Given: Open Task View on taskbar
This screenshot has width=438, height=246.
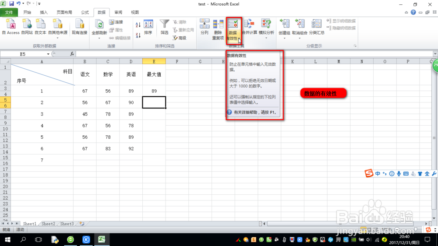Looking at the screenshot, I should (38, 239).
